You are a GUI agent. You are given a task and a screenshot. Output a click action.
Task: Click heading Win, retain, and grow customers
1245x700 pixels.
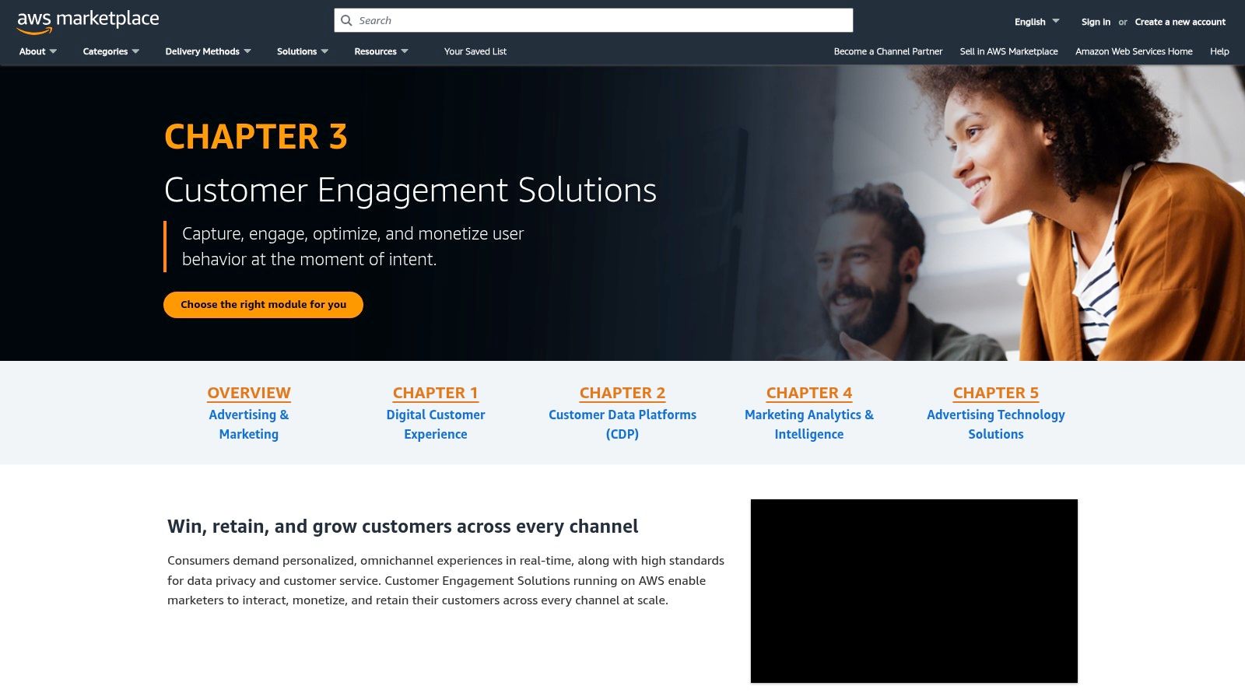[x=402, y=527]
